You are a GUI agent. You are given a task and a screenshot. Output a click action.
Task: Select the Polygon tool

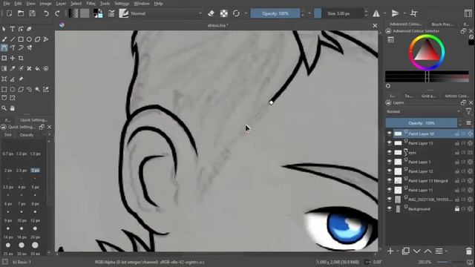point(37,39)
